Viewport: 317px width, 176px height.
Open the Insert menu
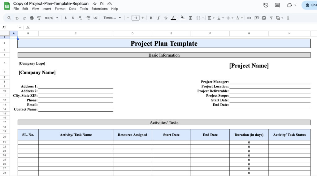tap(47, 9)
